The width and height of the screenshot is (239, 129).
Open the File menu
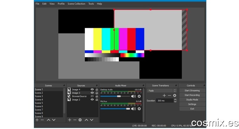point(37,4)
